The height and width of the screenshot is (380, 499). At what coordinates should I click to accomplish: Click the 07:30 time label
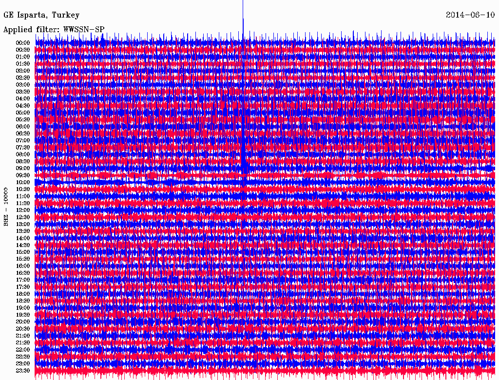[23, 148]
